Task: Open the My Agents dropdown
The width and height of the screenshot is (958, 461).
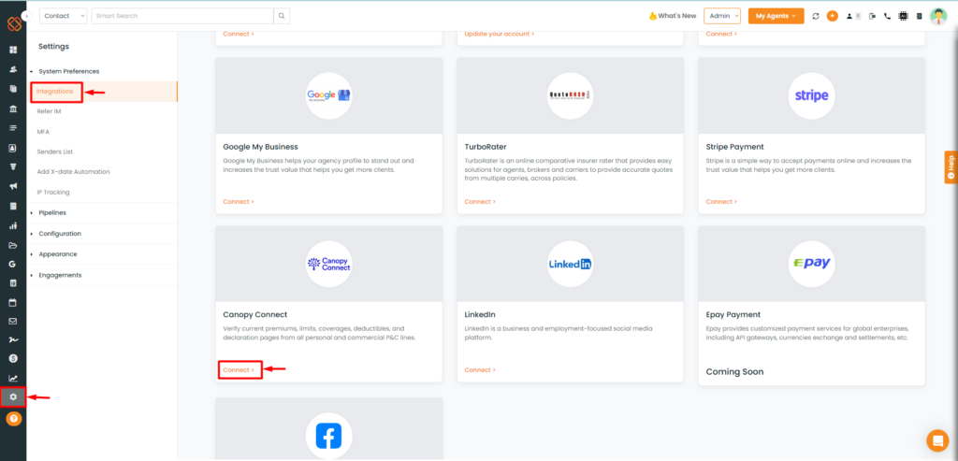Action: point(776,16)
